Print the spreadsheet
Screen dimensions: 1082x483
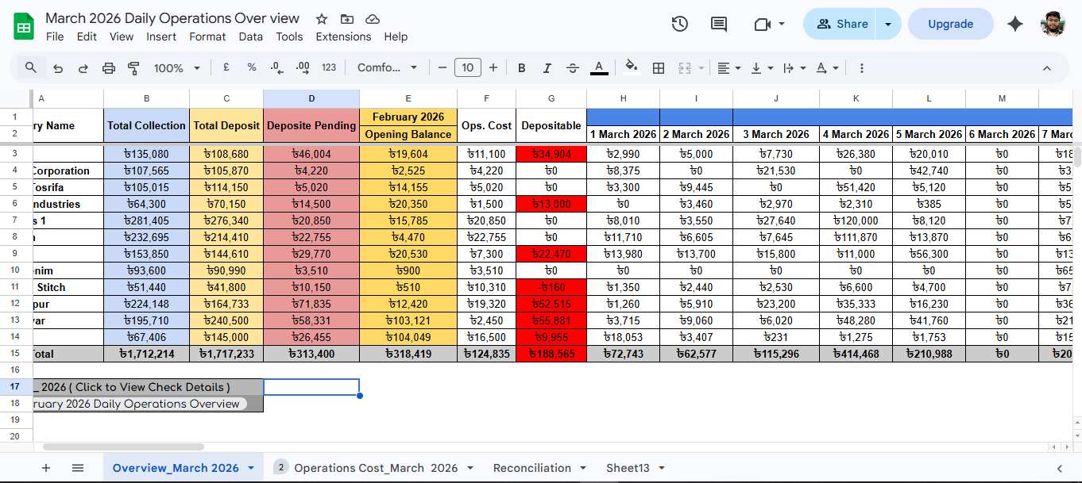[x=109, y=68]
